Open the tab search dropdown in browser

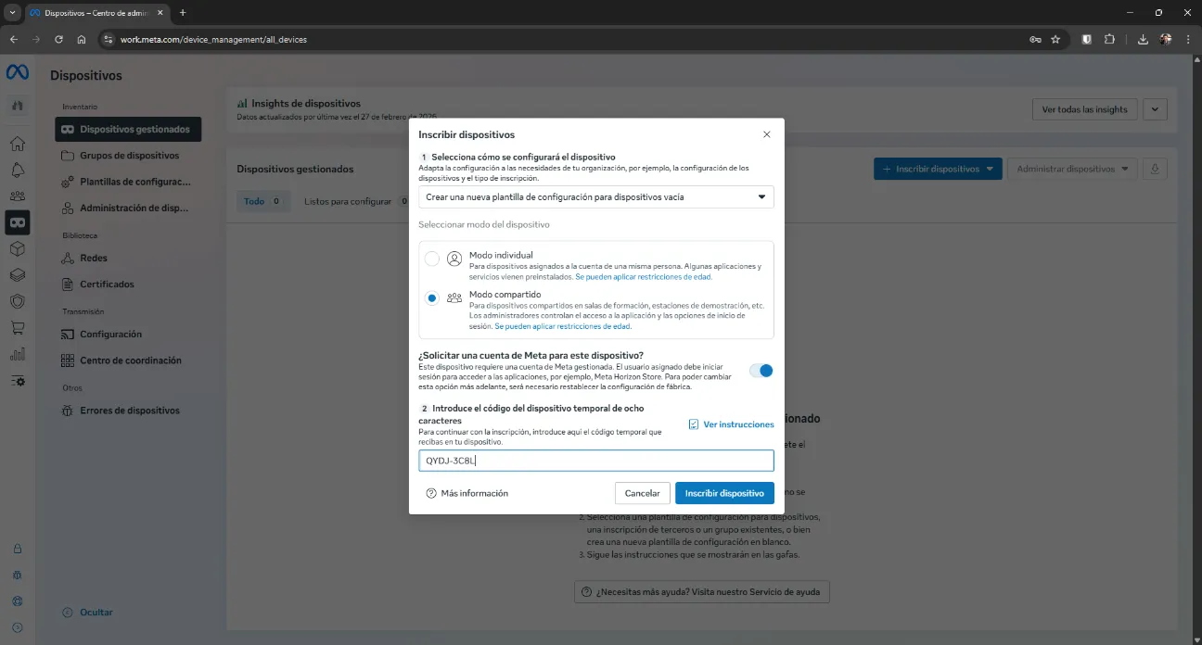click(x=13, y=13)
